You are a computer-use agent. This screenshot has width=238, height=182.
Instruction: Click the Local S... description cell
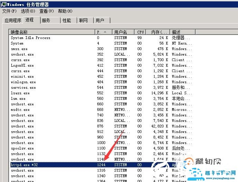tap(182, 93)
